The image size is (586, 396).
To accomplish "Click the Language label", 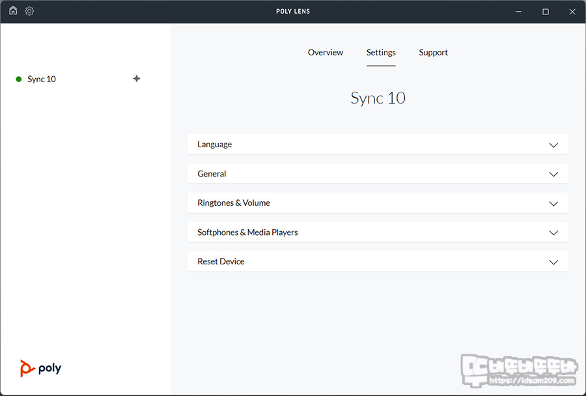I will [214, 145].
